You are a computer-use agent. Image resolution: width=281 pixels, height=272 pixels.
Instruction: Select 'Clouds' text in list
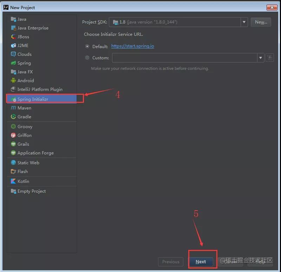(x=25, y=54)
